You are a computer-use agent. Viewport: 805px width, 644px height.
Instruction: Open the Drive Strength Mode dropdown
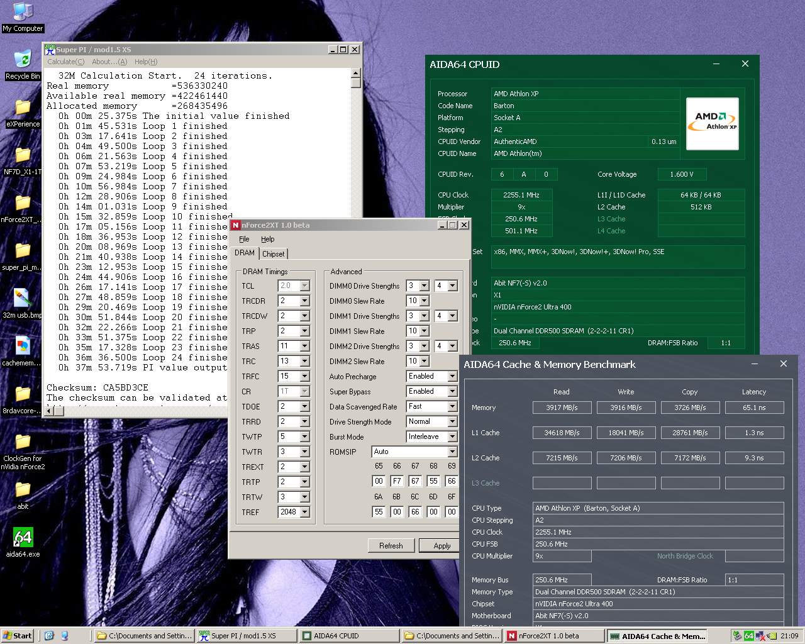point(452,421)
